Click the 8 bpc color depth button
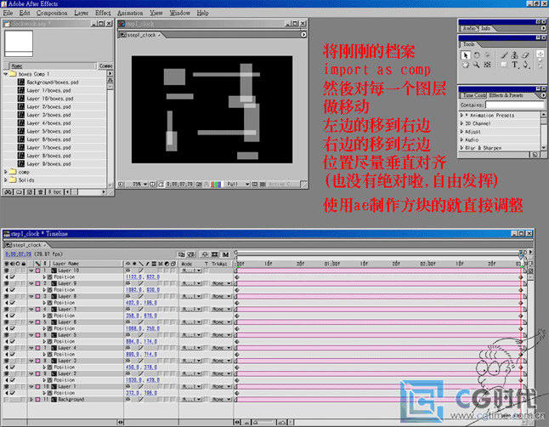The height and width of the screenshot is (427, 549). pos(54,192)
